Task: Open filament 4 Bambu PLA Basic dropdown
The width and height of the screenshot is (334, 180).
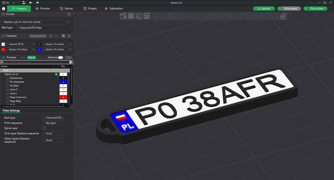Action: click(x=55, y=49)
